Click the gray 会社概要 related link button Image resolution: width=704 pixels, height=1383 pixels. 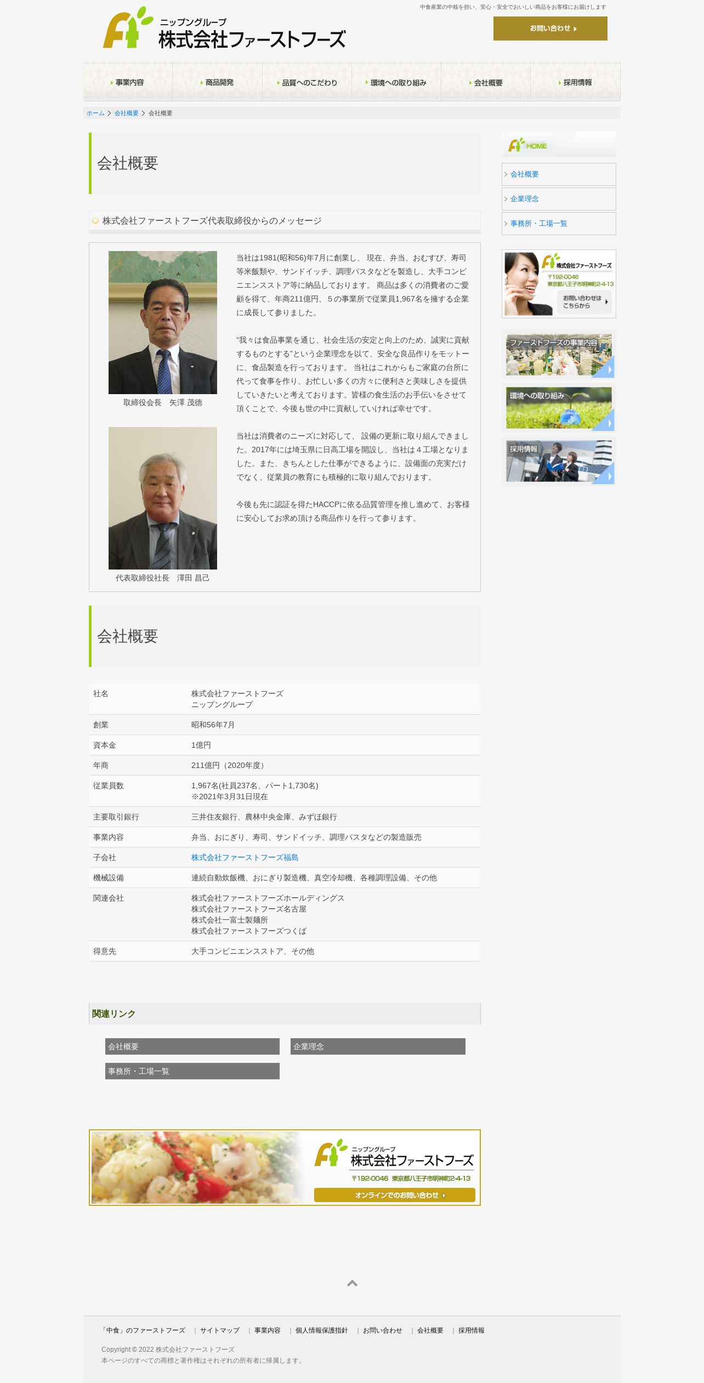(x=192, y=1046)
